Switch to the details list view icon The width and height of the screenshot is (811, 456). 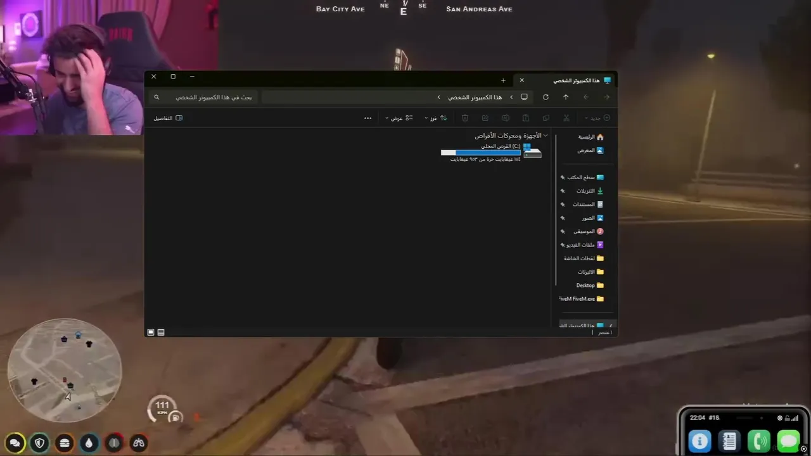(161, 332)
